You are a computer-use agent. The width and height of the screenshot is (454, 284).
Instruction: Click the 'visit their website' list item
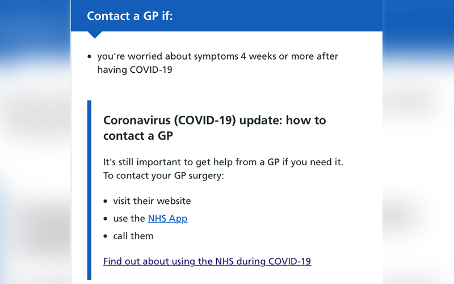click(x=152, y=201)
